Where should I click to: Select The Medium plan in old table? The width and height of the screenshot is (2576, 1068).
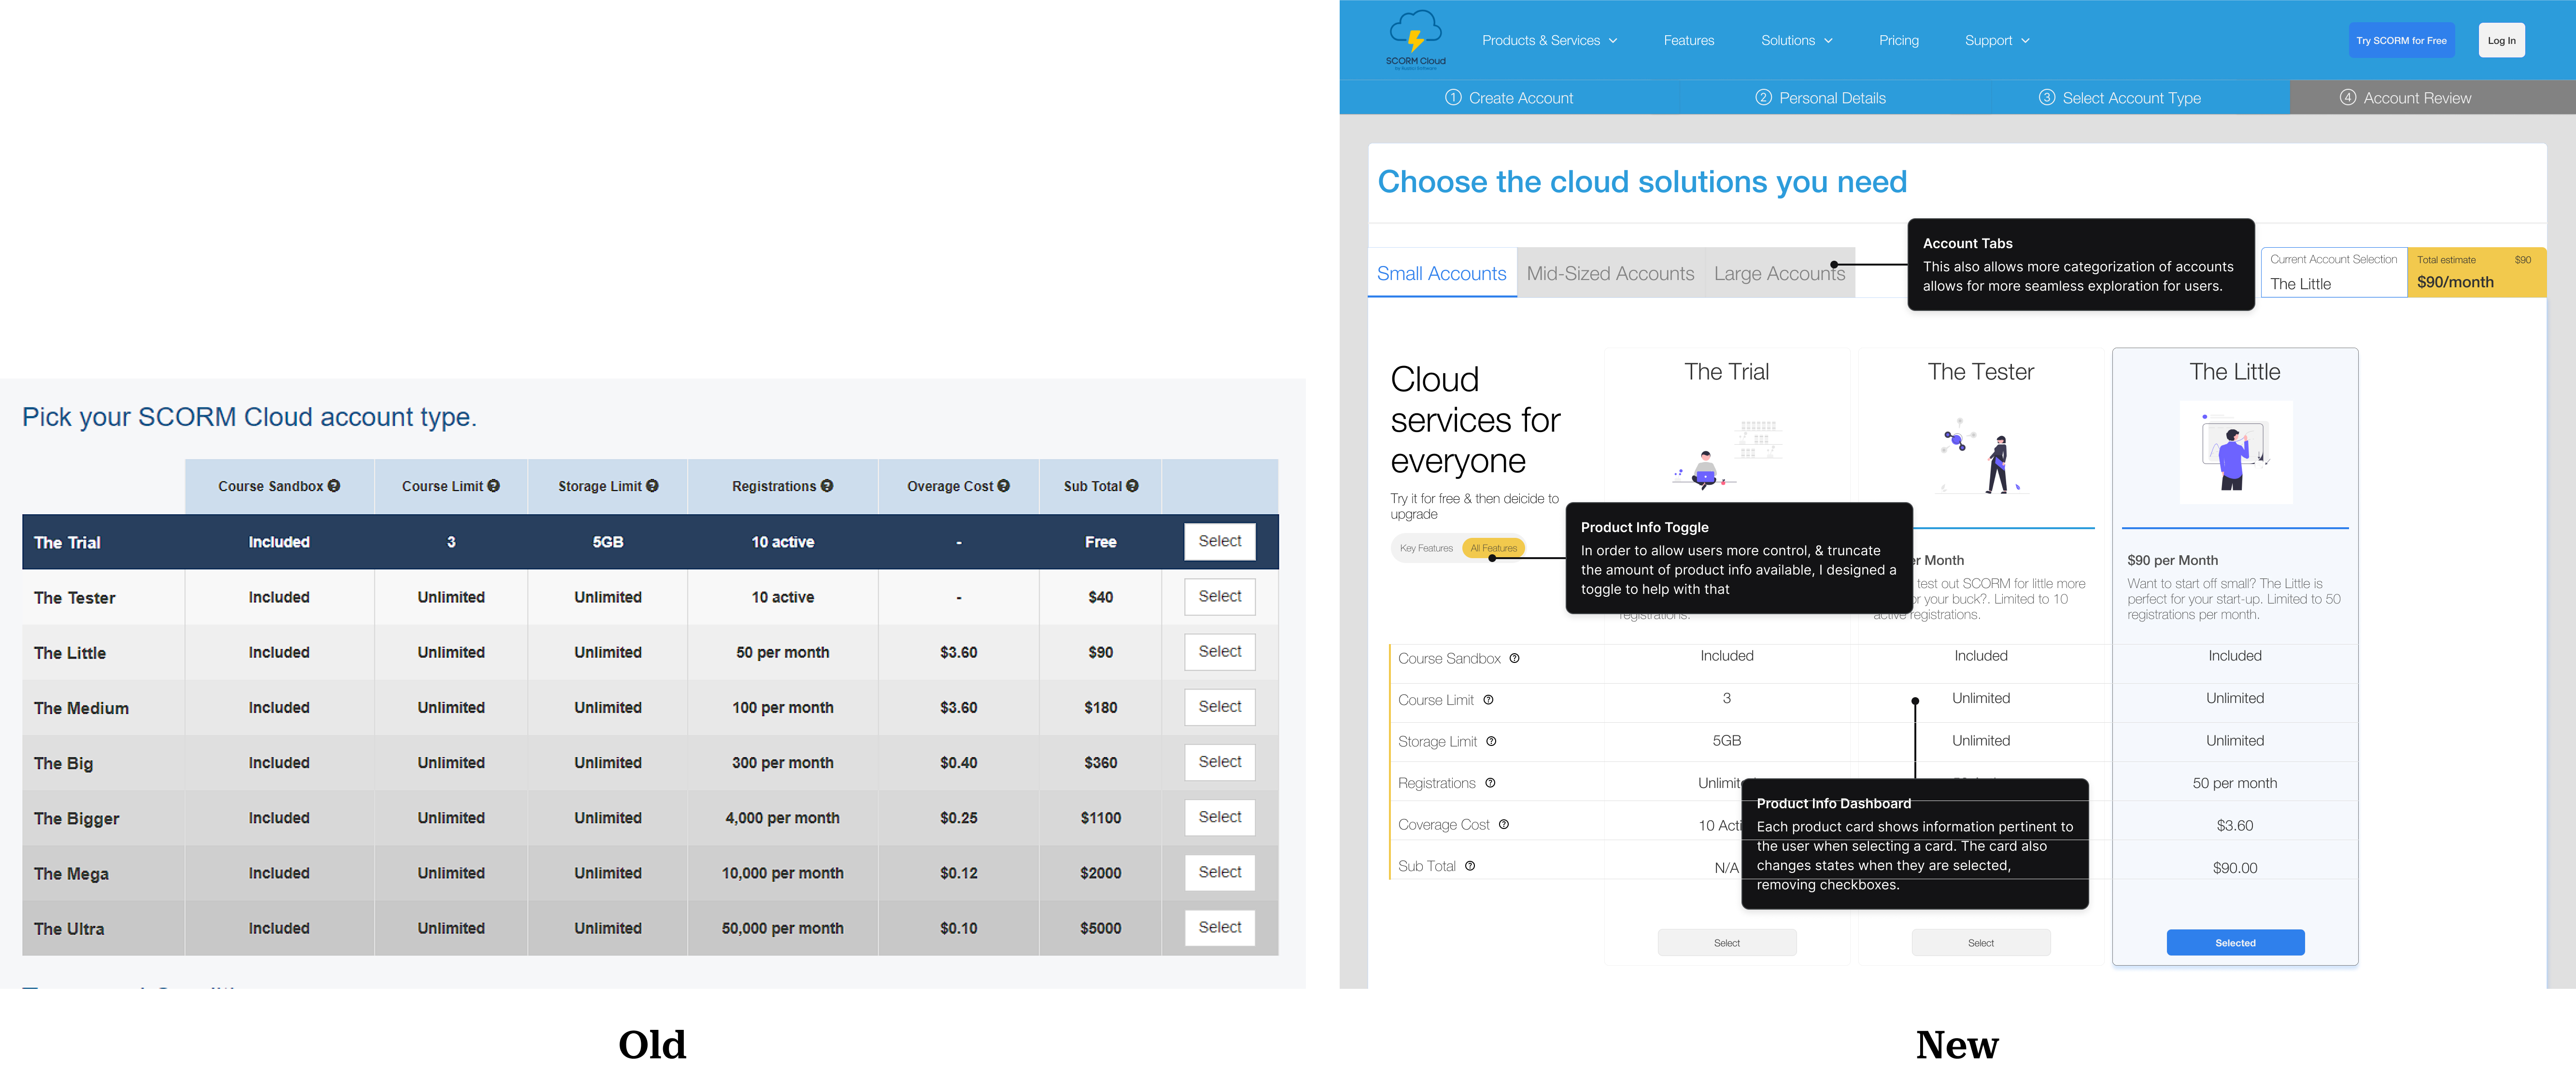1219,707
